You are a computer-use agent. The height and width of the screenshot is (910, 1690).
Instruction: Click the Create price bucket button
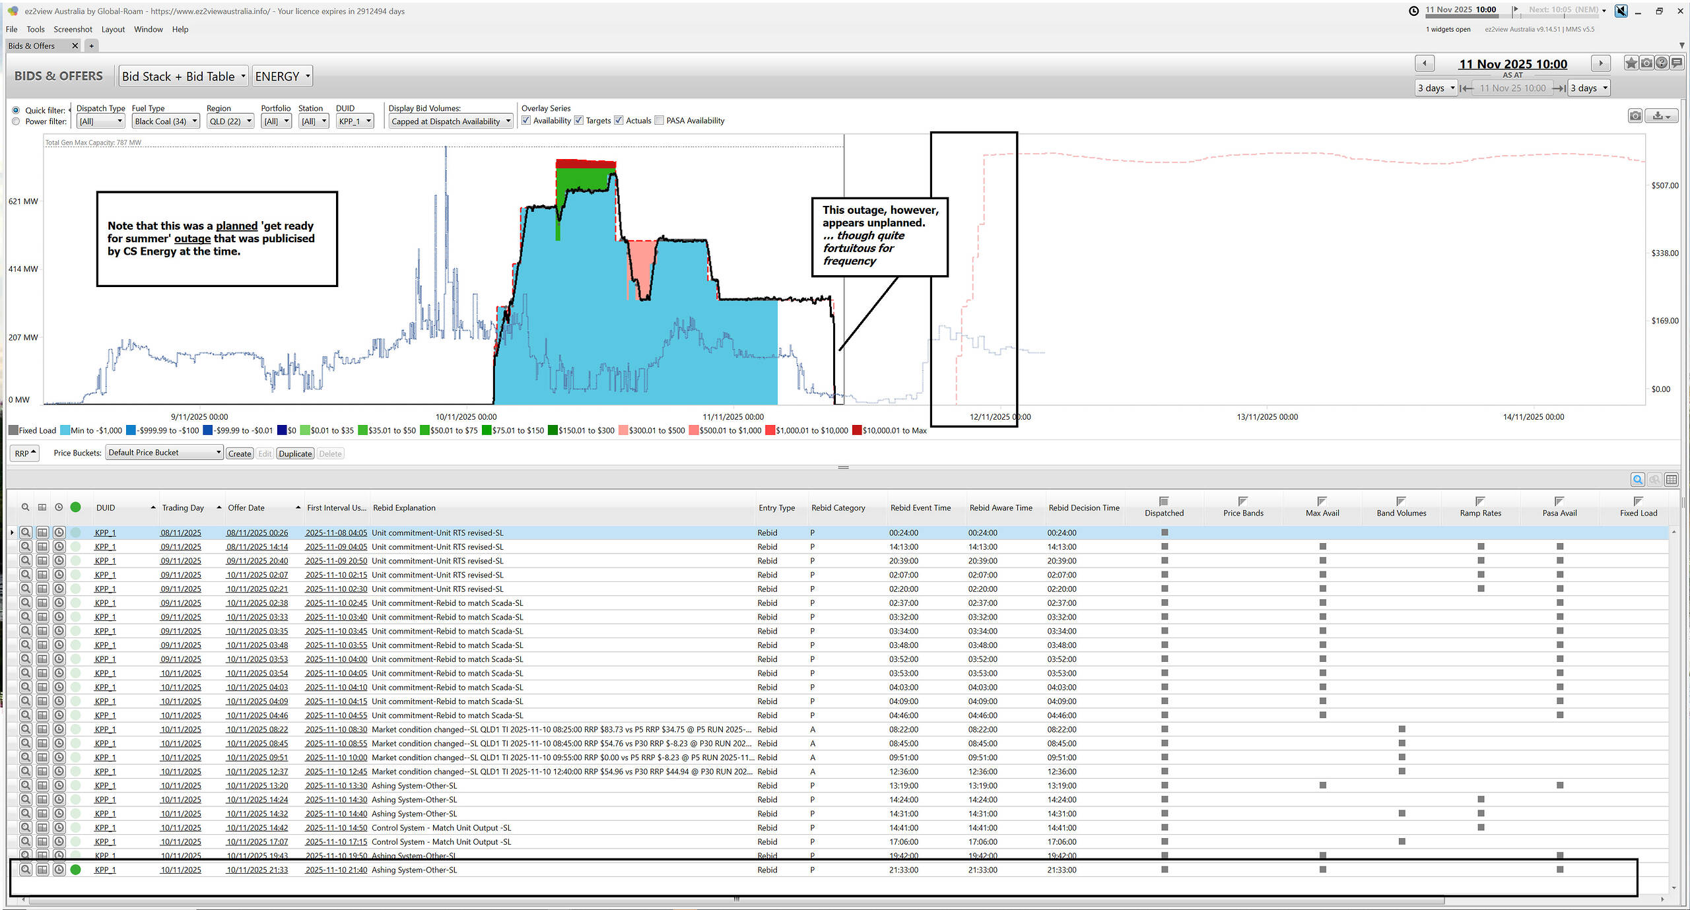point(240,453)
